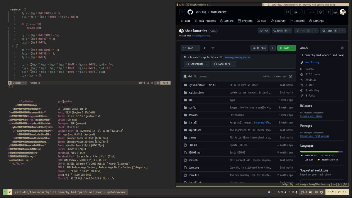Switch to the Security tab
The height and width of the screenshot is (198, 352).
click(278, 21)
